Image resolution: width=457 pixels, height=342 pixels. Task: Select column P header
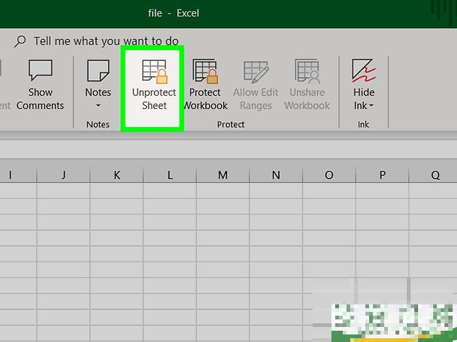[382, 175]
